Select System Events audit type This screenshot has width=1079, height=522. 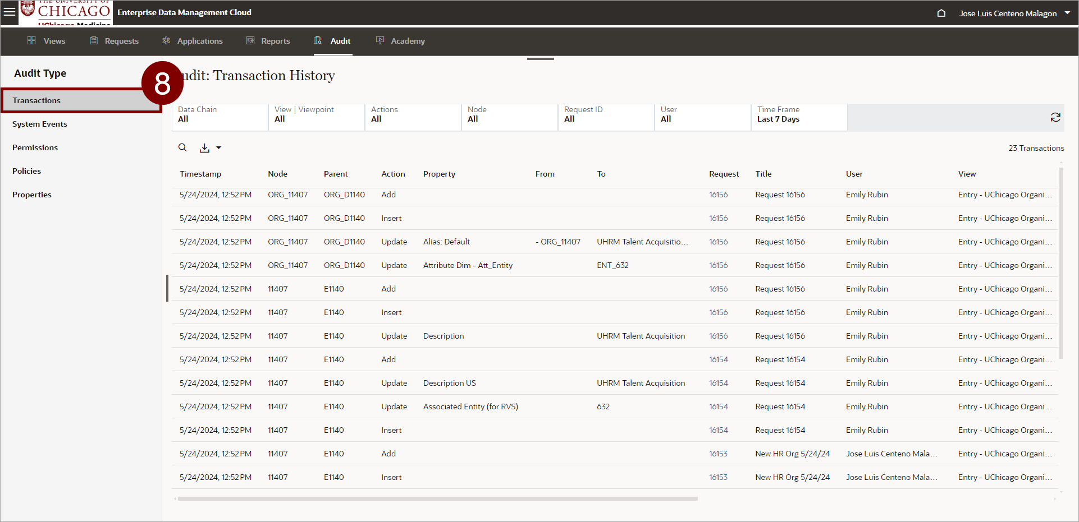[x=40, y=124]
